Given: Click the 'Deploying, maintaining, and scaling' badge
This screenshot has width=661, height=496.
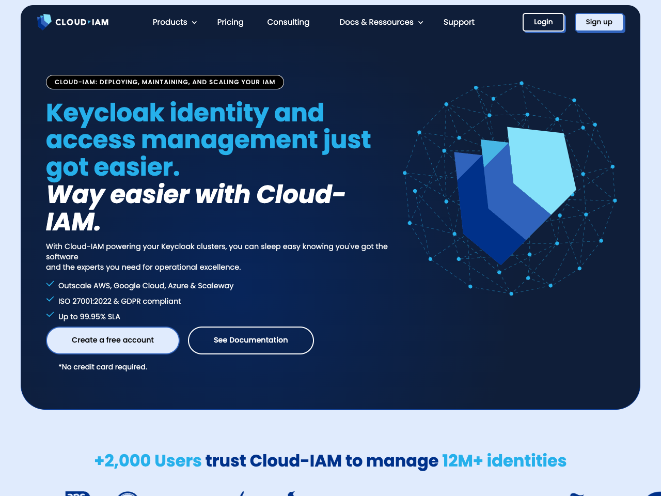Looking at the screenshot, I should 165,82.
